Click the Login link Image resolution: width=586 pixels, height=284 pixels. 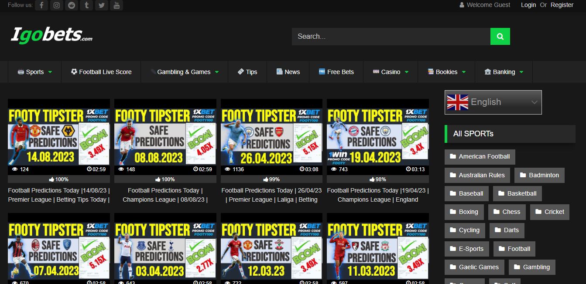pyautogui.click(x=528, y=5)
